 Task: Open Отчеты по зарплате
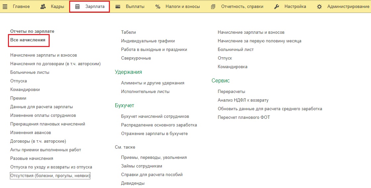(x=32, y=31)
